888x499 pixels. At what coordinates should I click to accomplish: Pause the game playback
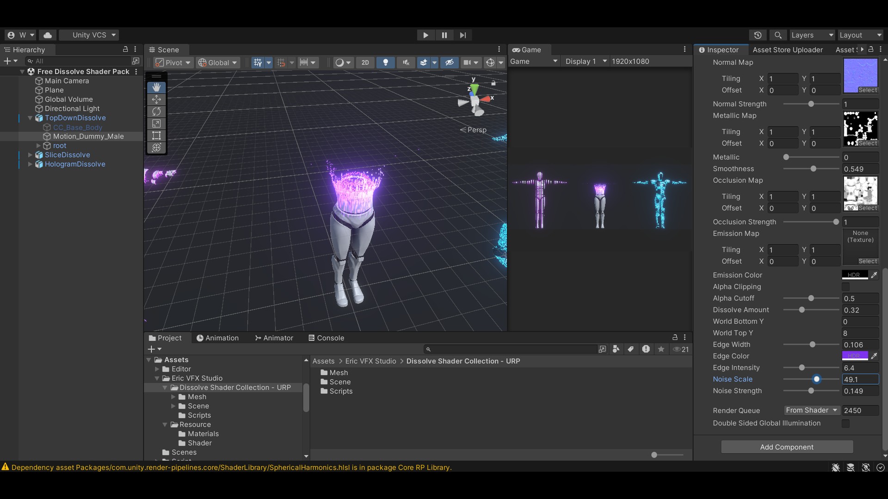[x=444, y=35]
